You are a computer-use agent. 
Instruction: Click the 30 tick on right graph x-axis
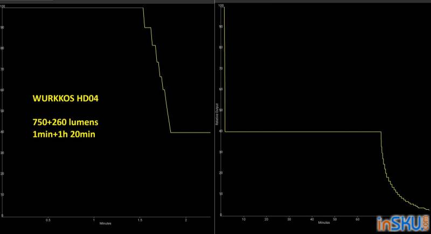(289, 219)
